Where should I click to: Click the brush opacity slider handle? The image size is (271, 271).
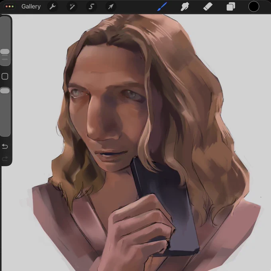(x=5, y=91)
